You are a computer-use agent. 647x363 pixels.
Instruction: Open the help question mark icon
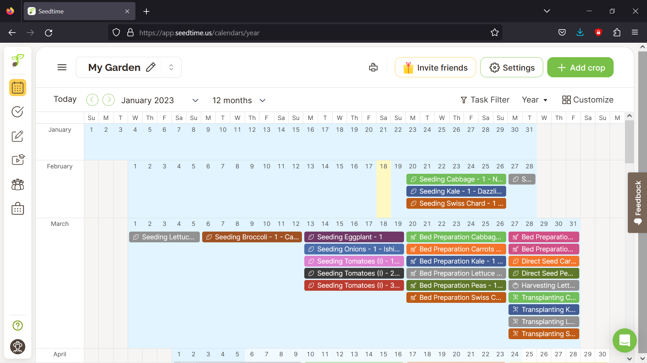click(18, 325)
